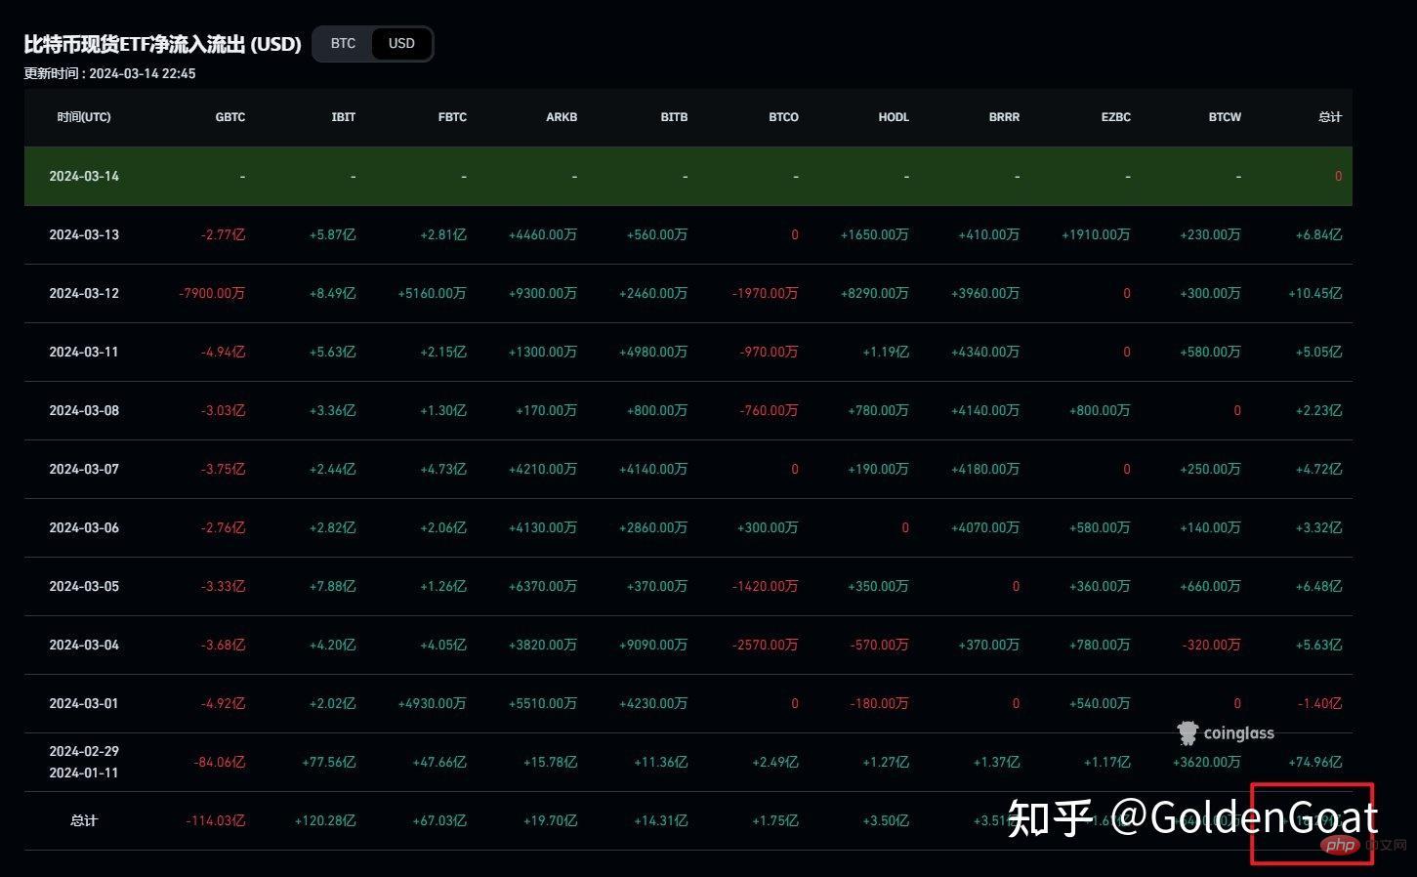Click BRRR value +4140.00万 on 2024-03-08
The image size is (1417, 877).
985,411
